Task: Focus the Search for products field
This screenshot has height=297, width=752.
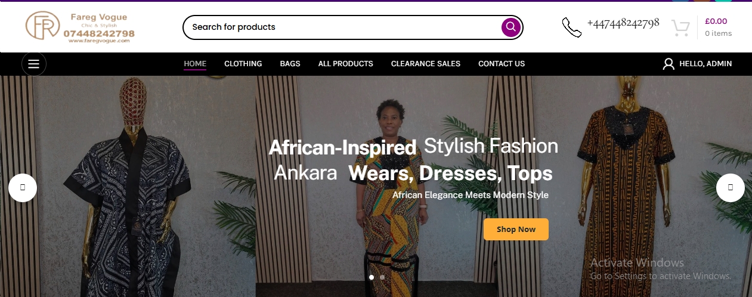Action: coord(340,27)
